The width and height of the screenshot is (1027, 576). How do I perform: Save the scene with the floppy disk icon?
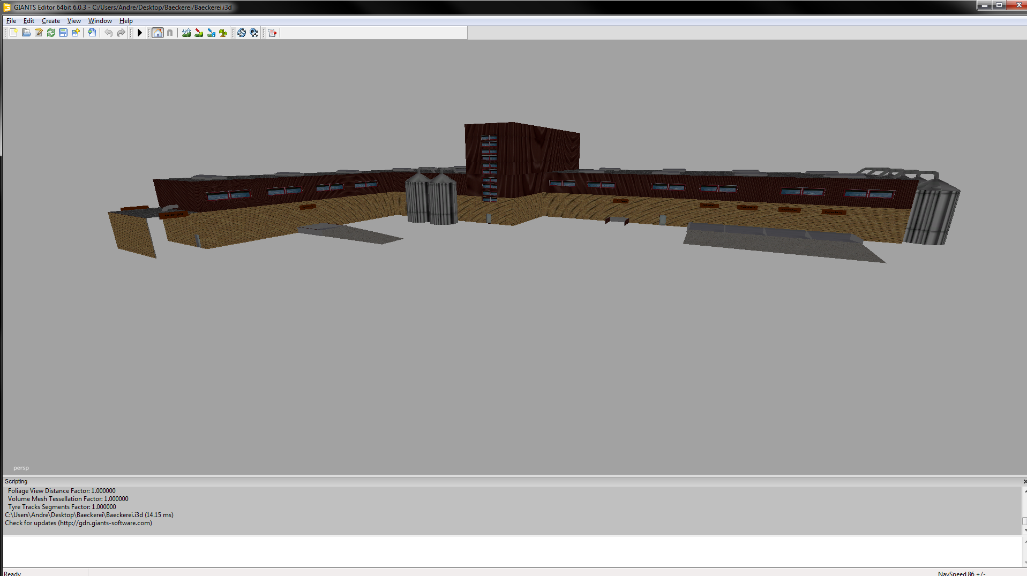pyautogui.click(x=63, y=33)
